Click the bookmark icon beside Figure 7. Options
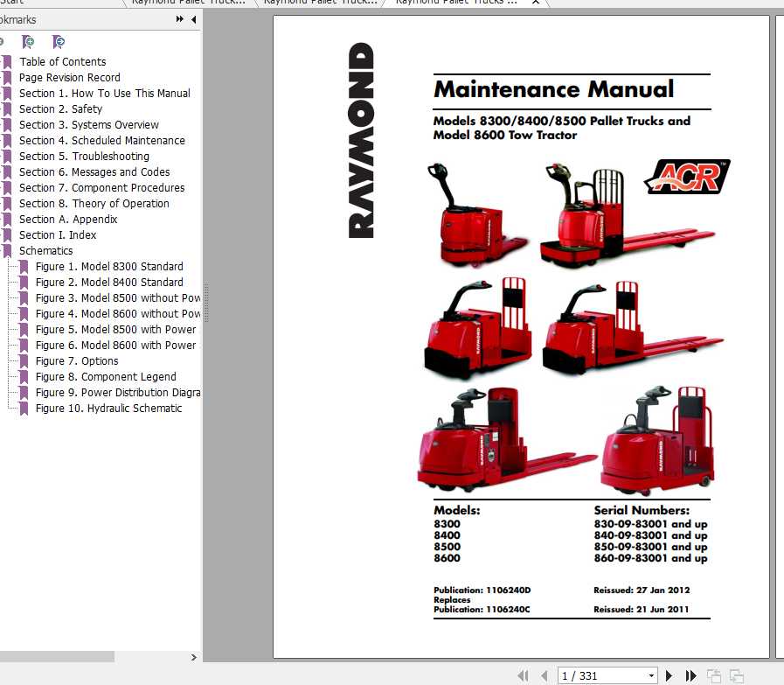The height and width of the screenshot is (685, 784). 24,361
